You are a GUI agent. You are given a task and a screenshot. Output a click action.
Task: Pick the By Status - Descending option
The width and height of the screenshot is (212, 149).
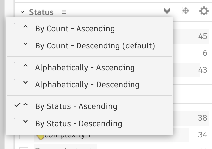point(79,124)
